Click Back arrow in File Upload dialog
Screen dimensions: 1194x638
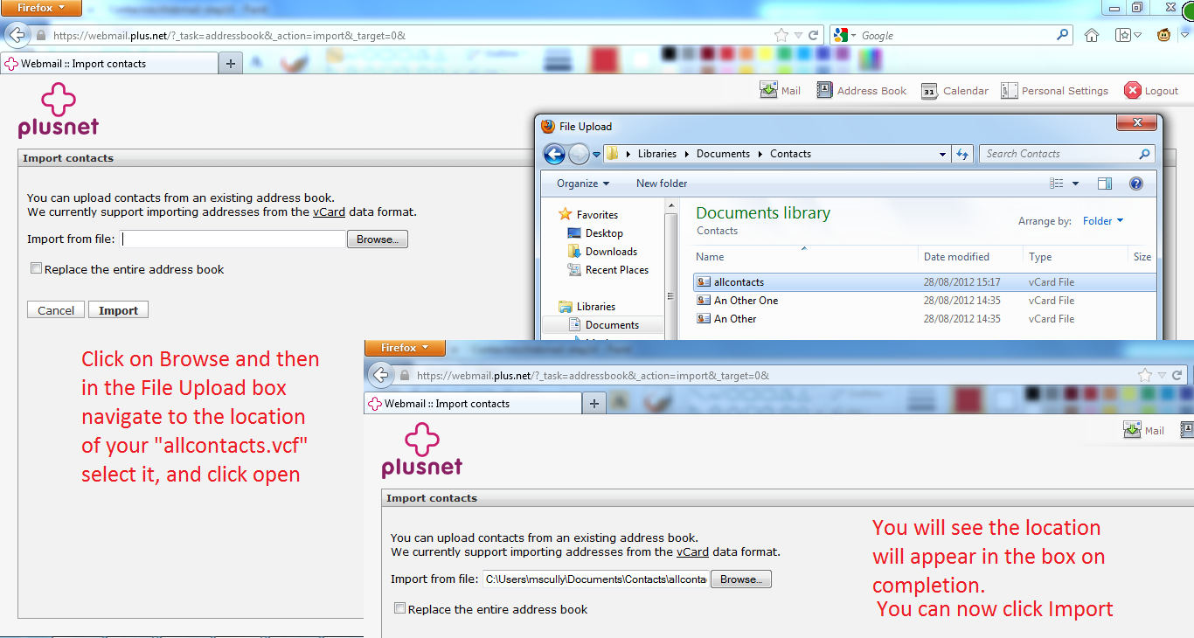tap(553, 154)
